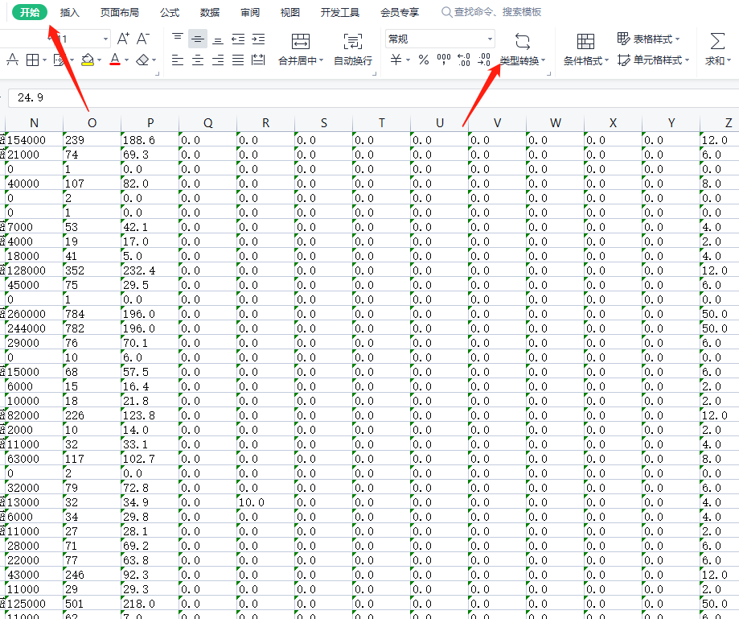
Task: Click the red font color A icon
Action: pyautogui.click(x=114, y=60)
